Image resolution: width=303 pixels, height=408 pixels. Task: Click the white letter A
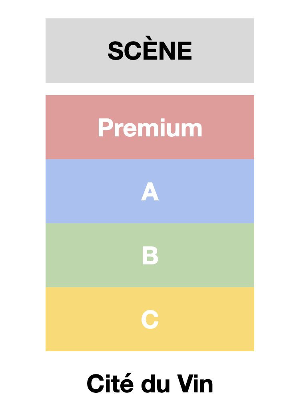(150, 192)
